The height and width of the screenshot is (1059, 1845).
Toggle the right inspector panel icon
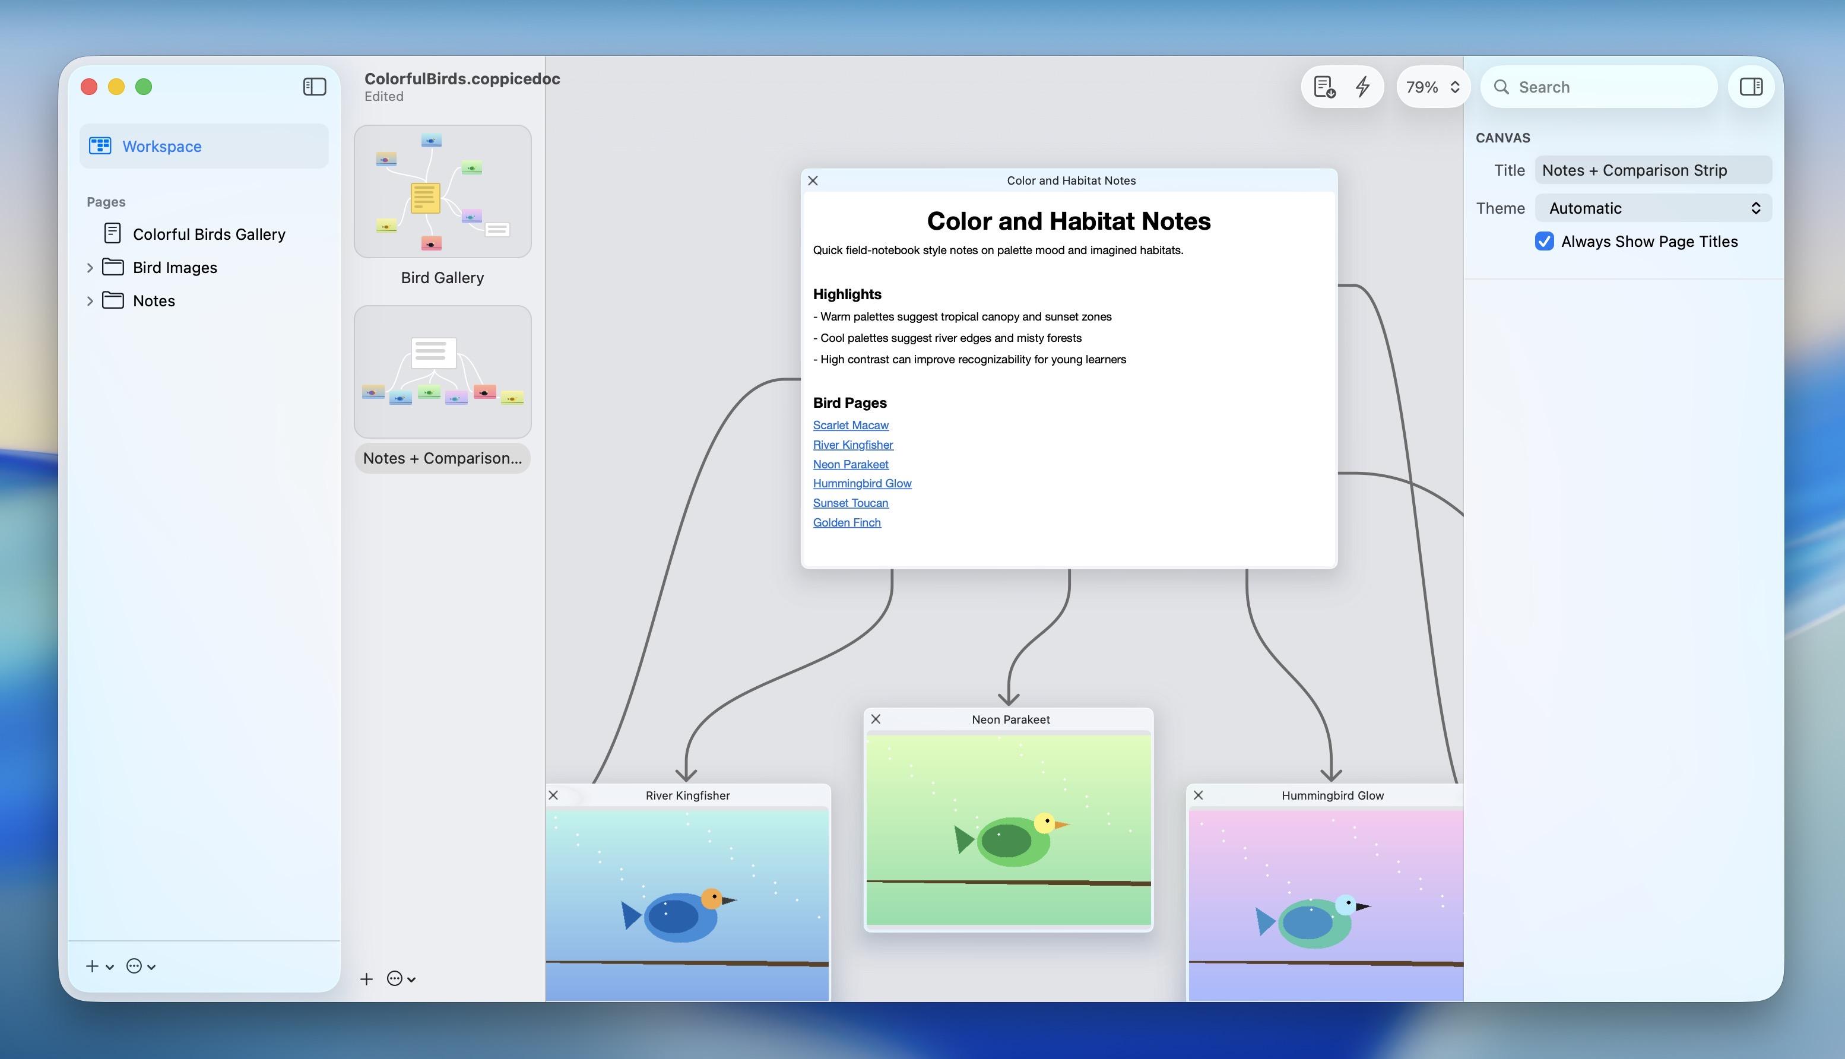[x=1751, y=87]
